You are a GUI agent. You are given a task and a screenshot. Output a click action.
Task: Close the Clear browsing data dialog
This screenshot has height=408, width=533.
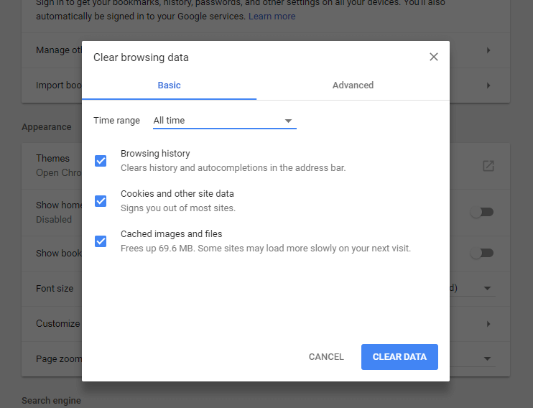point(433,57)
